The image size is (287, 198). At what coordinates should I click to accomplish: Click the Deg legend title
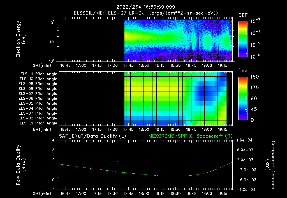[x=243, y=71]
